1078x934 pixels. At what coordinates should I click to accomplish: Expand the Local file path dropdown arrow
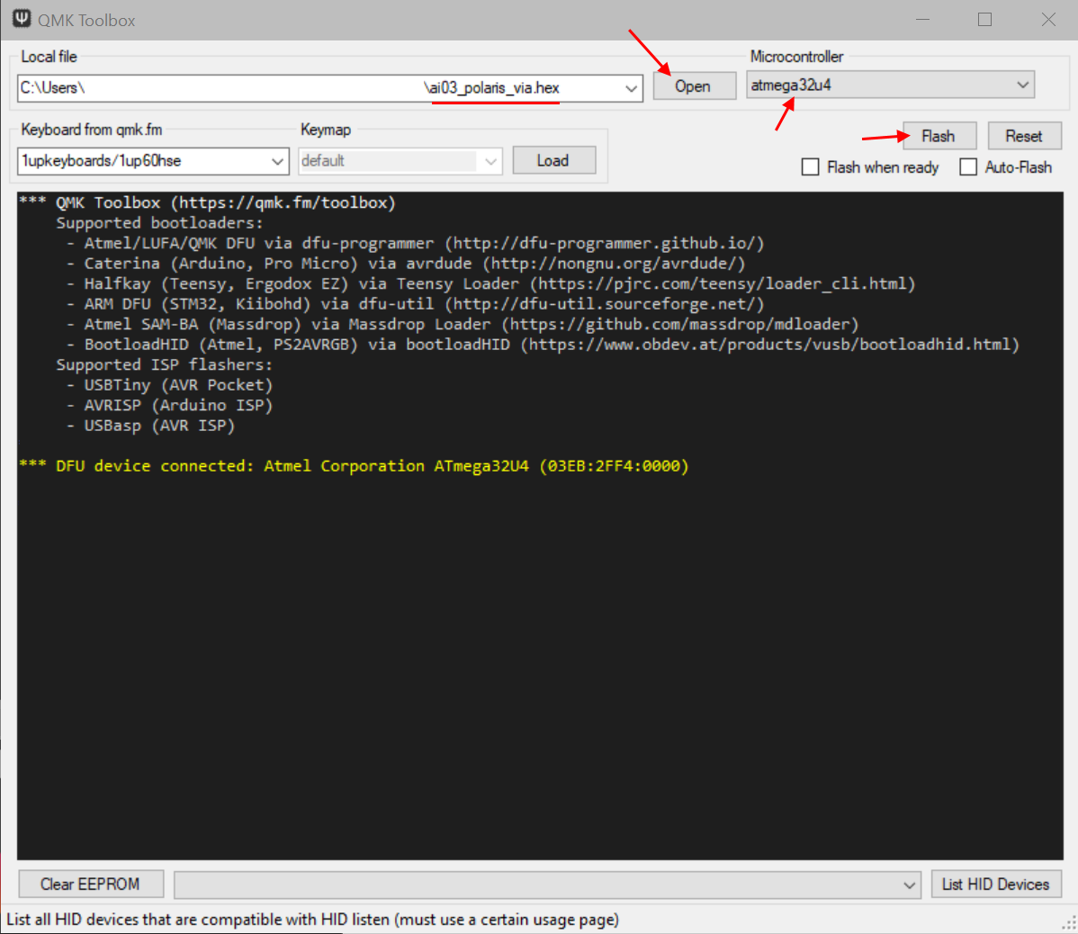(631, 88)
